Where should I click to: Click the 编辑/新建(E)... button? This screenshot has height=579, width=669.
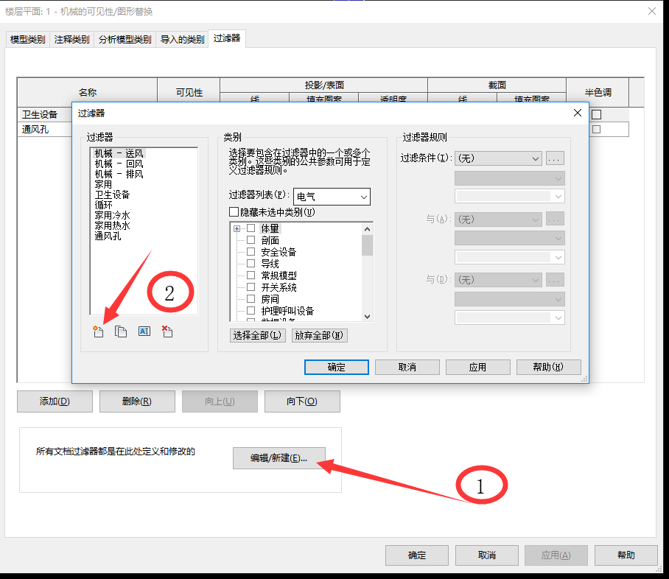coord(279,458)
